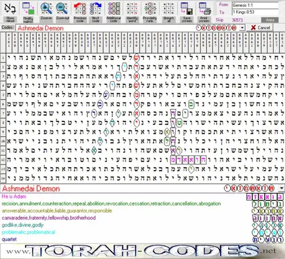Click the 'Additional code' label button
This screenshot has height=259, width=285.
(x=113, y=20)
